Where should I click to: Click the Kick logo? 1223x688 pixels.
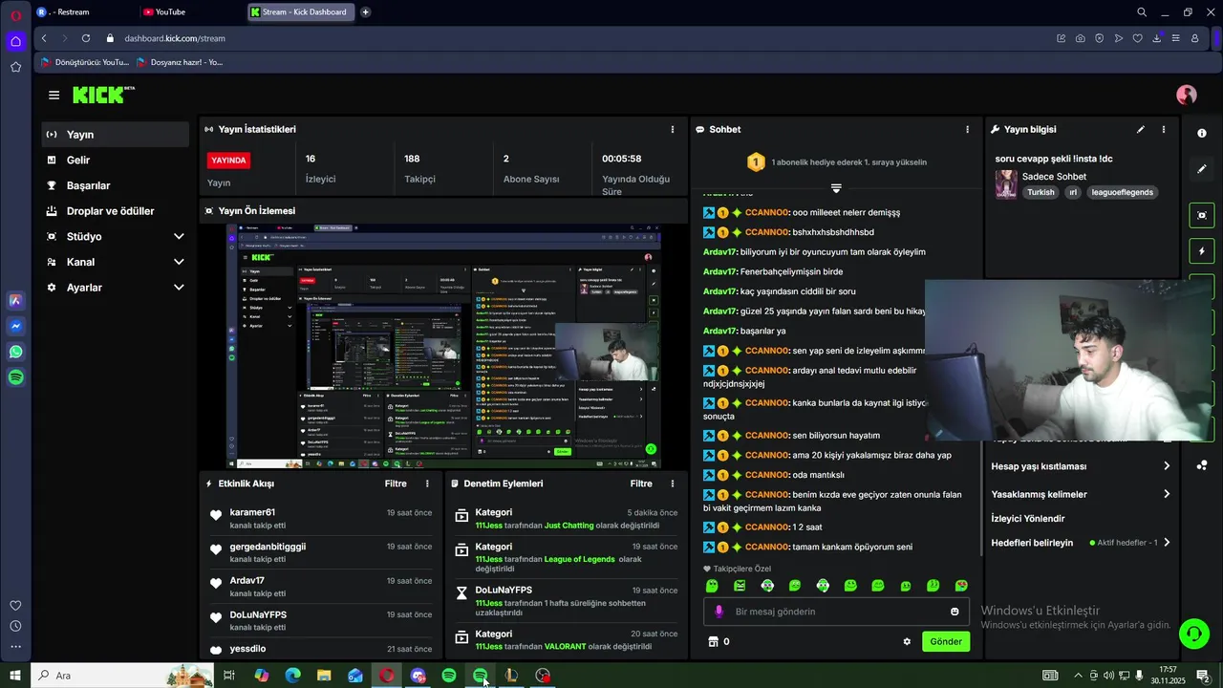pos(103,95)
